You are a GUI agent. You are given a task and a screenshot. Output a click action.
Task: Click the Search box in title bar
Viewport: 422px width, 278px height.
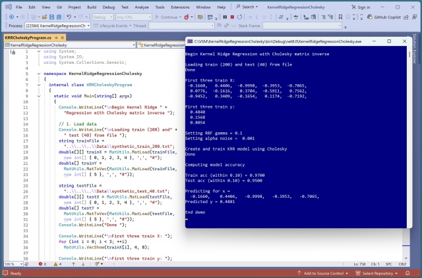click(247, 7)
